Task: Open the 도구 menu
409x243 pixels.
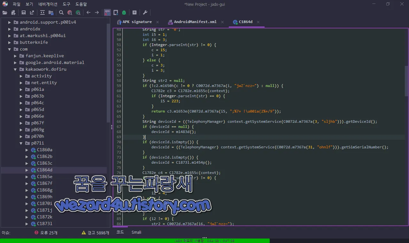Action: click(66, 4)
